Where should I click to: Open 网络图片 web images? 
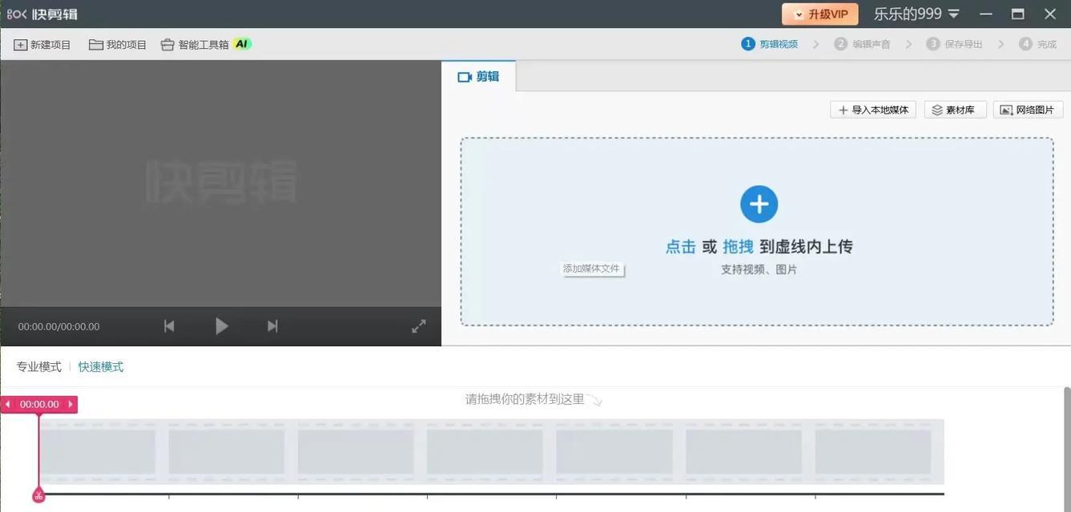tap(1028, 110)
